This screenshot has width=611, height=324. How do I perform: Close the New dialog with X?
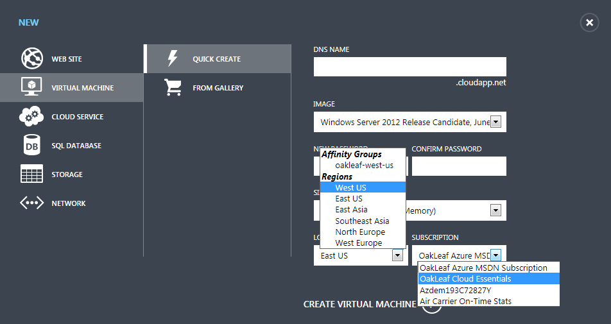tap(590, 22)
